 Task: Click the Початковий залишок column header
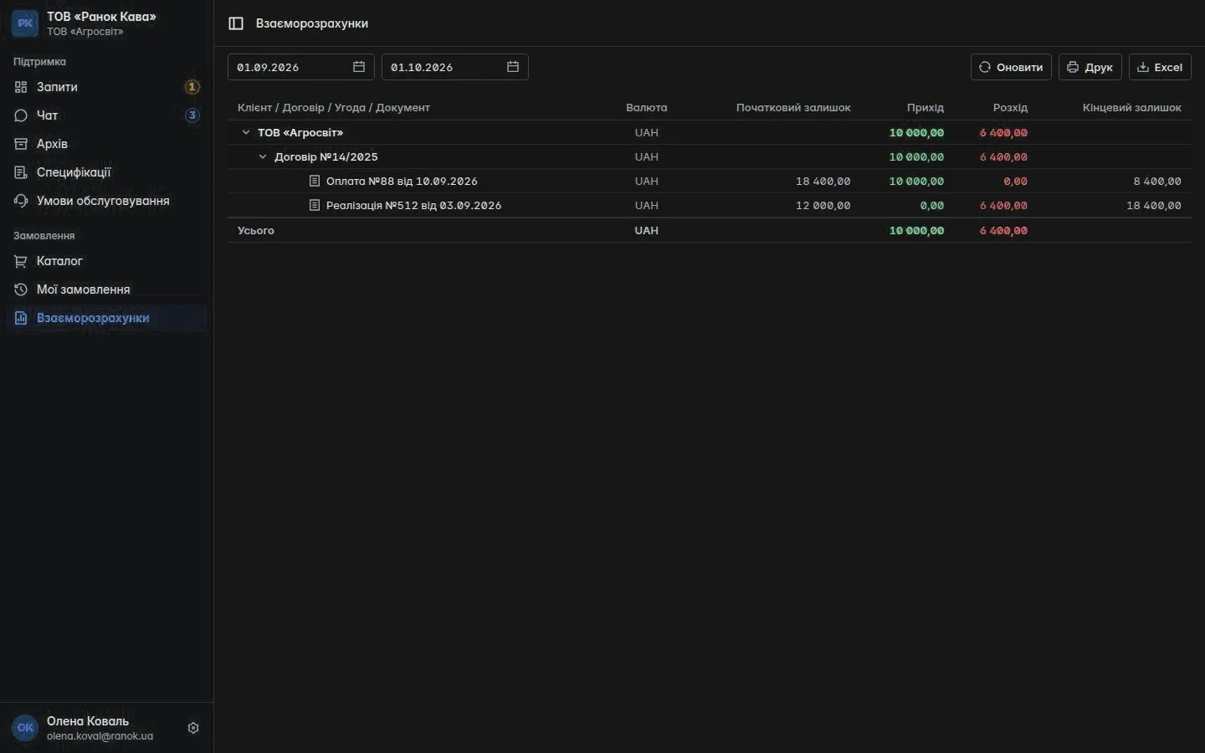pyautogui.click(x=793, y=107)
